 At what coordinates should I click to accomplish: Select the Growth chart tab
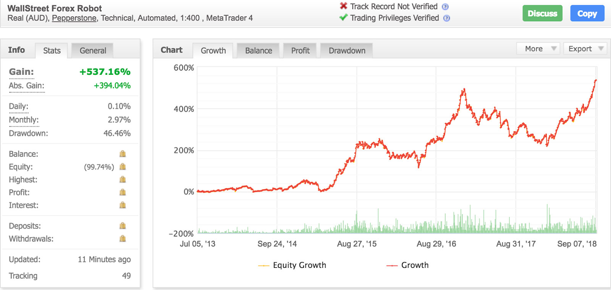coord(213,51)
